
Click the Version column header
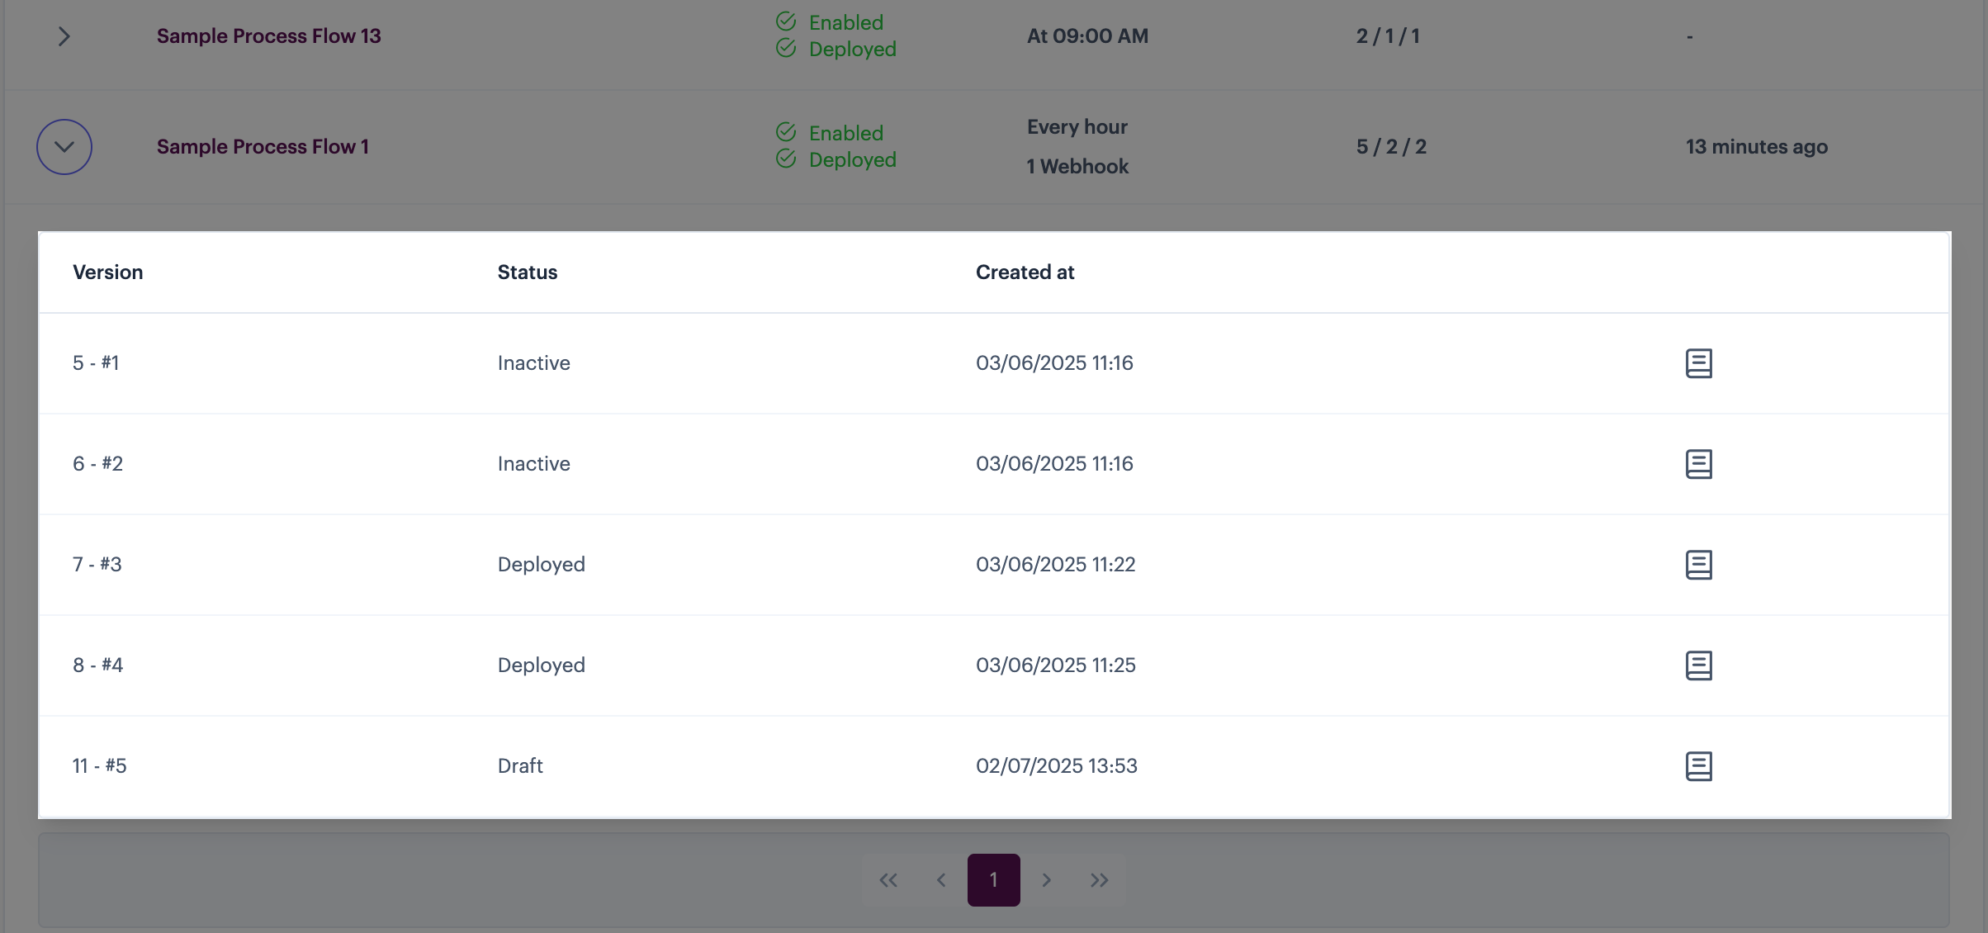[x=107, y=272]
